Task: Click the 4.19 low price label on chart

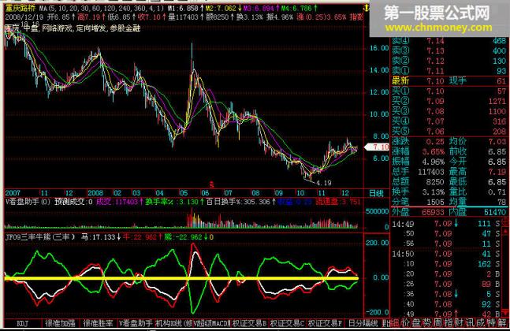Action: pyautogui.click(x=324, y=183)
